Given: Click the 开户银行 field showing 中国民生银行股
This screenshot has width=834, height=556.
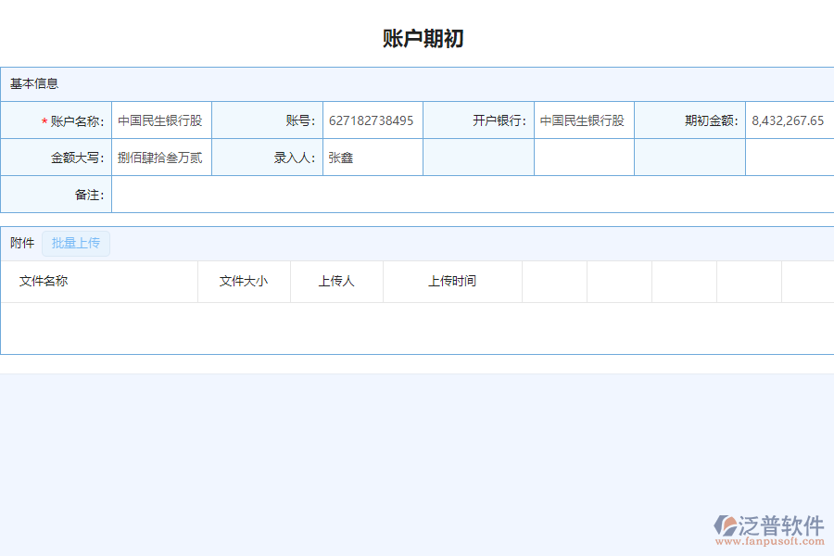Looking at the screenshot, I should (x=583, y=120).
